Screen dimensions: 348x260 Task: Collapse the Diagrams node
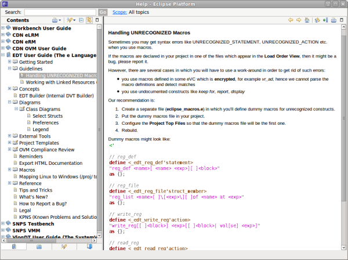click(x=9, y=102)
